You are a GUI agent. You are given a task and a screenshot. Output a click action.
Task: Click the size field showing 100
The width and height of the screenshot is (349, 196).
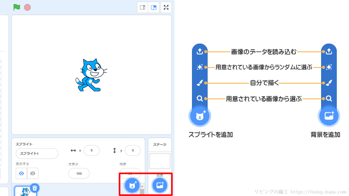(x=79, y=173)
